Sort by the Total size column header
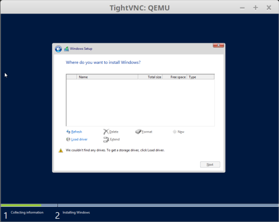The height and width of the screenshot is (222, 279). click(x=150, y=77)
